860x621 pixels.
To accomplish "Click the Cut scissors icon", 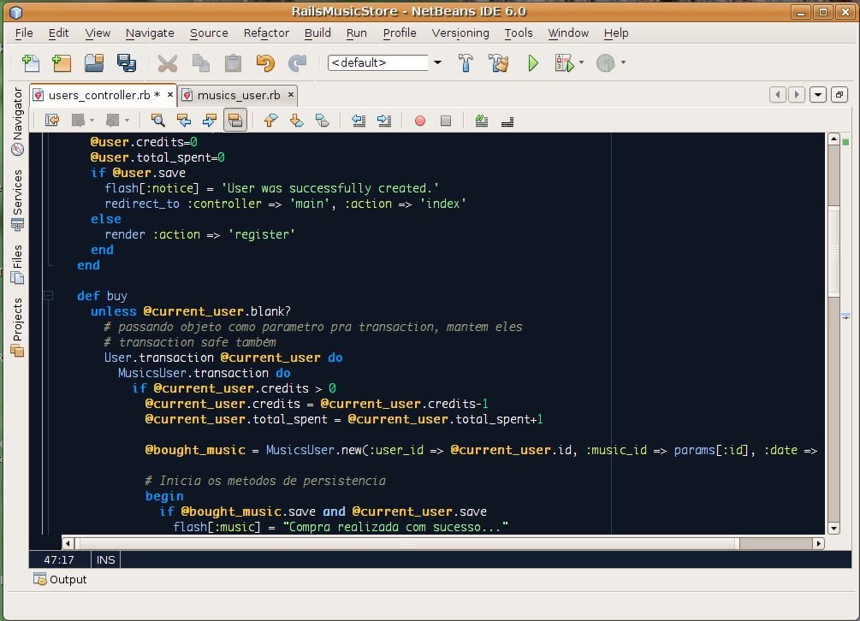I will pos(167,63).
